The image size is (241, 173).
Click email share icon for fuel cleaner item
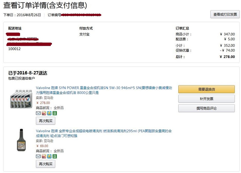click(x=38, y=156)
